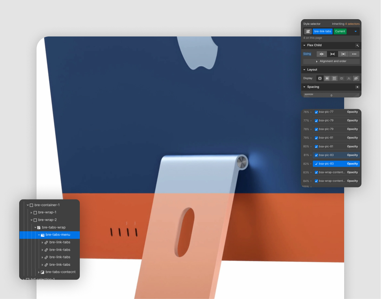381x299 pixels.
Task: Collapse the bre-tabs-wrap tree node
Action: tap(35, 227)
